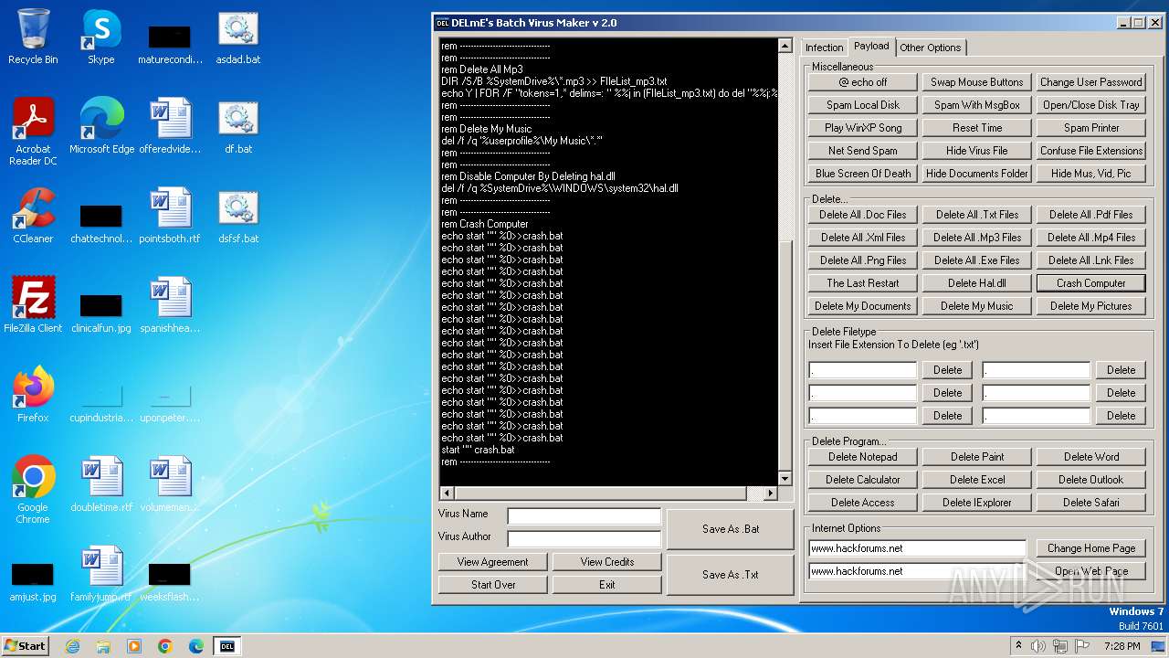
Task: Click the Change Home Page button
Action: [x=1091, y=548]
